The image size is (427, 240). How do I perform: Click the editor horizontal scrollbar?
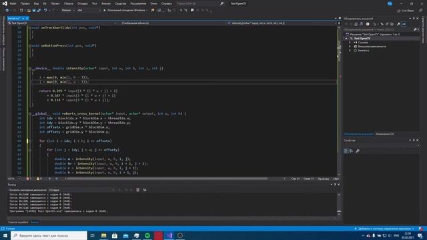pos(167,179)
